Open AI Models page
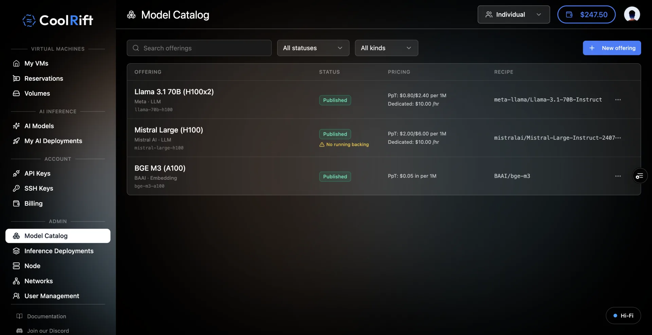Screen dimensions: 652x335 point(39,126)
